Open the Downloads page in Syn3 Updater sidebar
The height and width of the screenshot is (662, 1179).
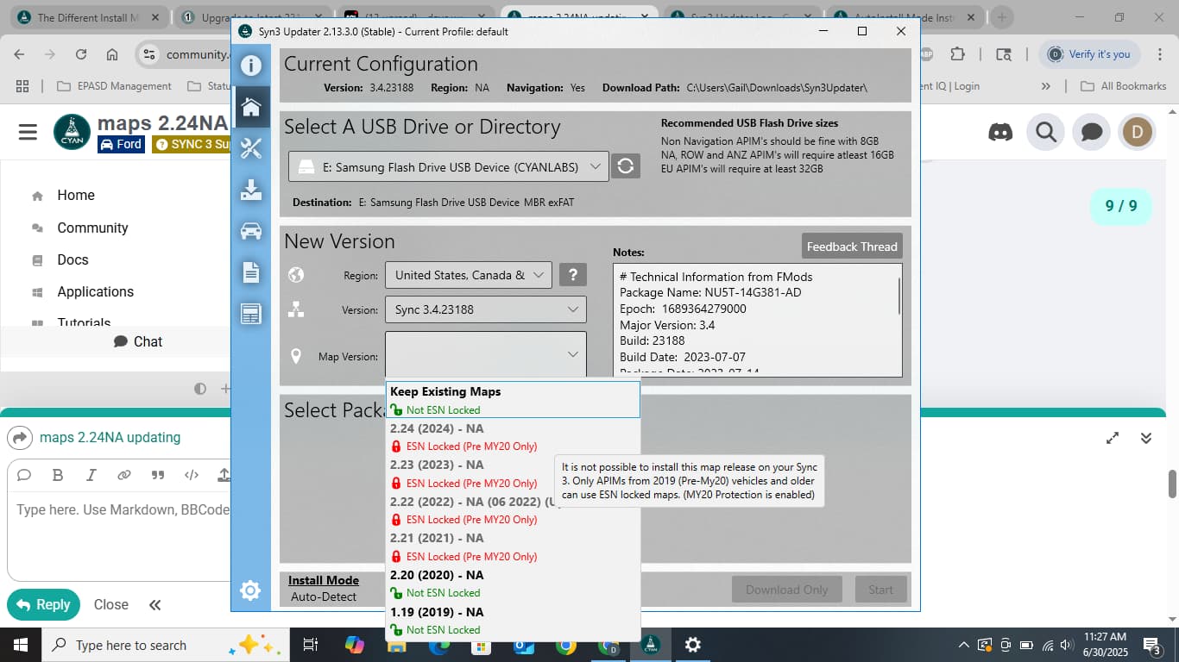tap(250, 190)
